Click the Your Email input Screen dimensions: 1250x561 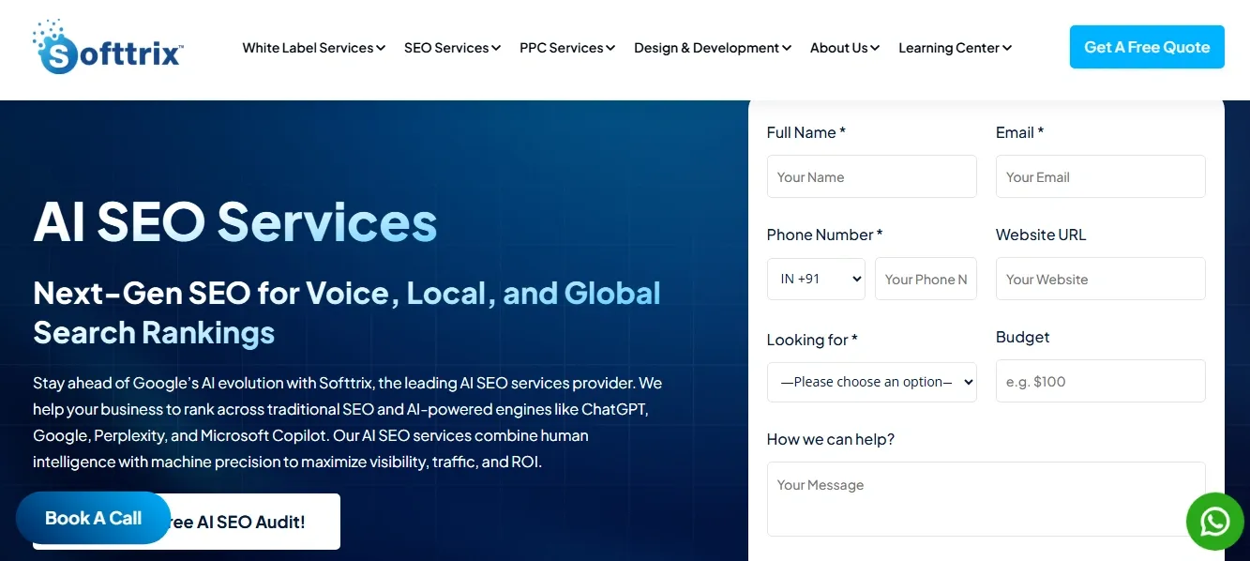click(1100, 176)
